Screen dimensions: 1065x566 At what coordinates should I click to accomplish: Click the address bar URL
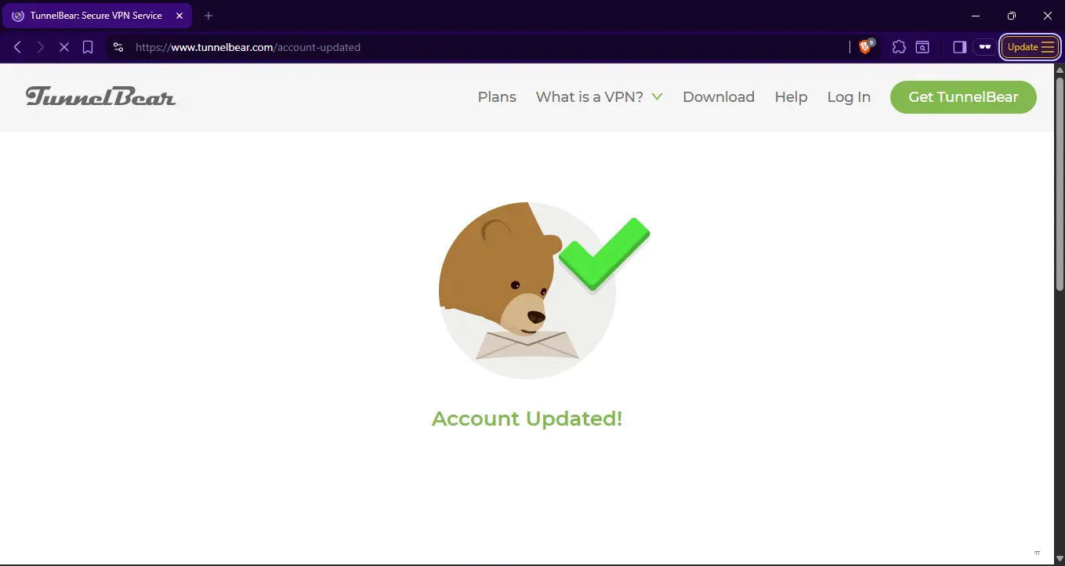248,47
